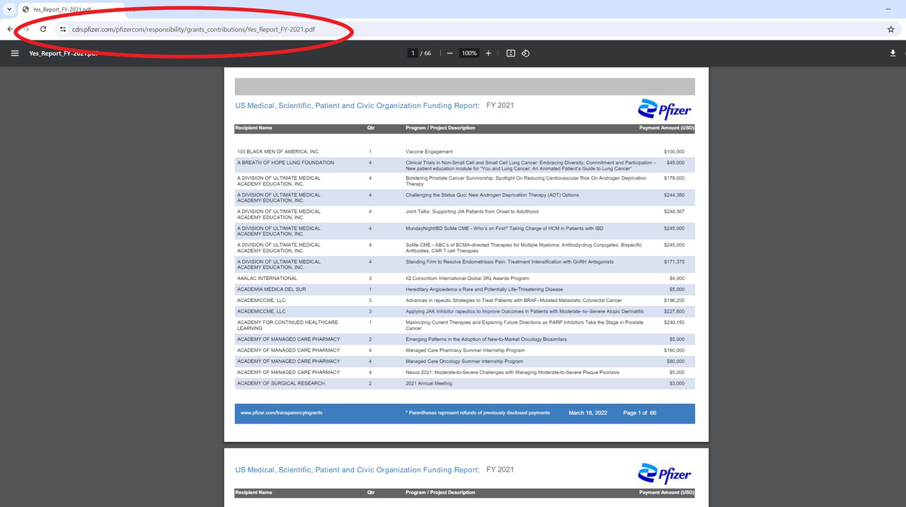Click the 100% zoom level field
The height and width of the screenshot is (507, 906).
(469, 53)
